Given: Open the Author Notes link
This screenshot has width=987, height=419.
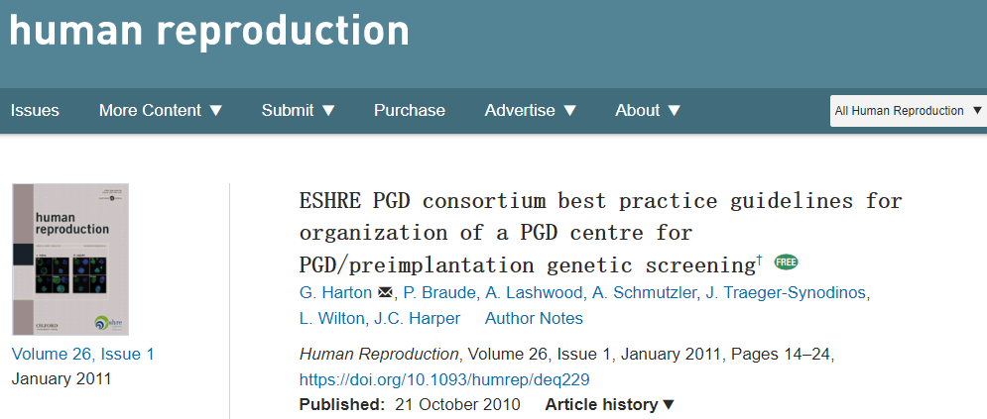Looking at the screenshot, I should [534, 318].
